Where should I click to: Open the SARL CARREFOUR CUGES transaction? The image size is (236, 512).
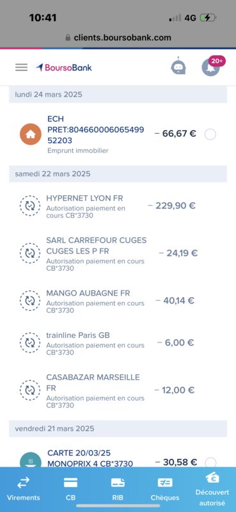coord(118,253)
